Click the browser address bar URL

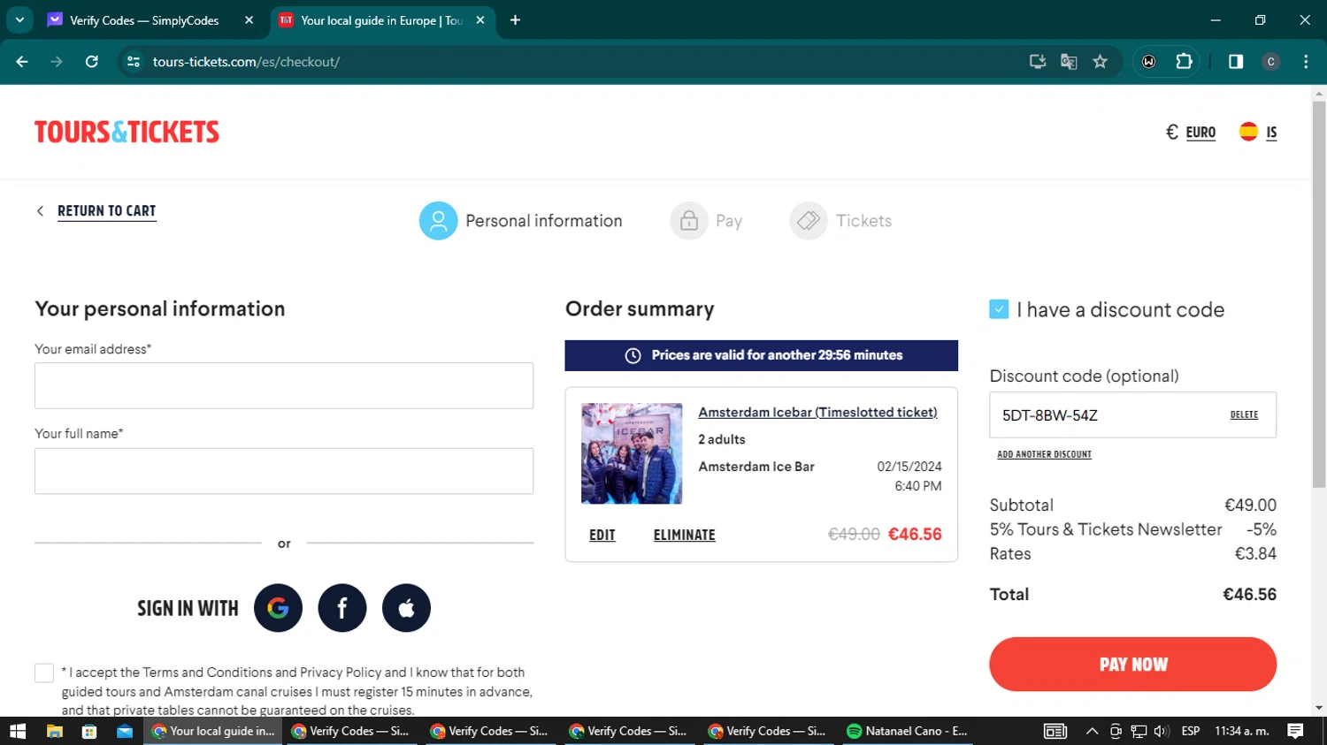pyautogui.click(x=246, y=62)
